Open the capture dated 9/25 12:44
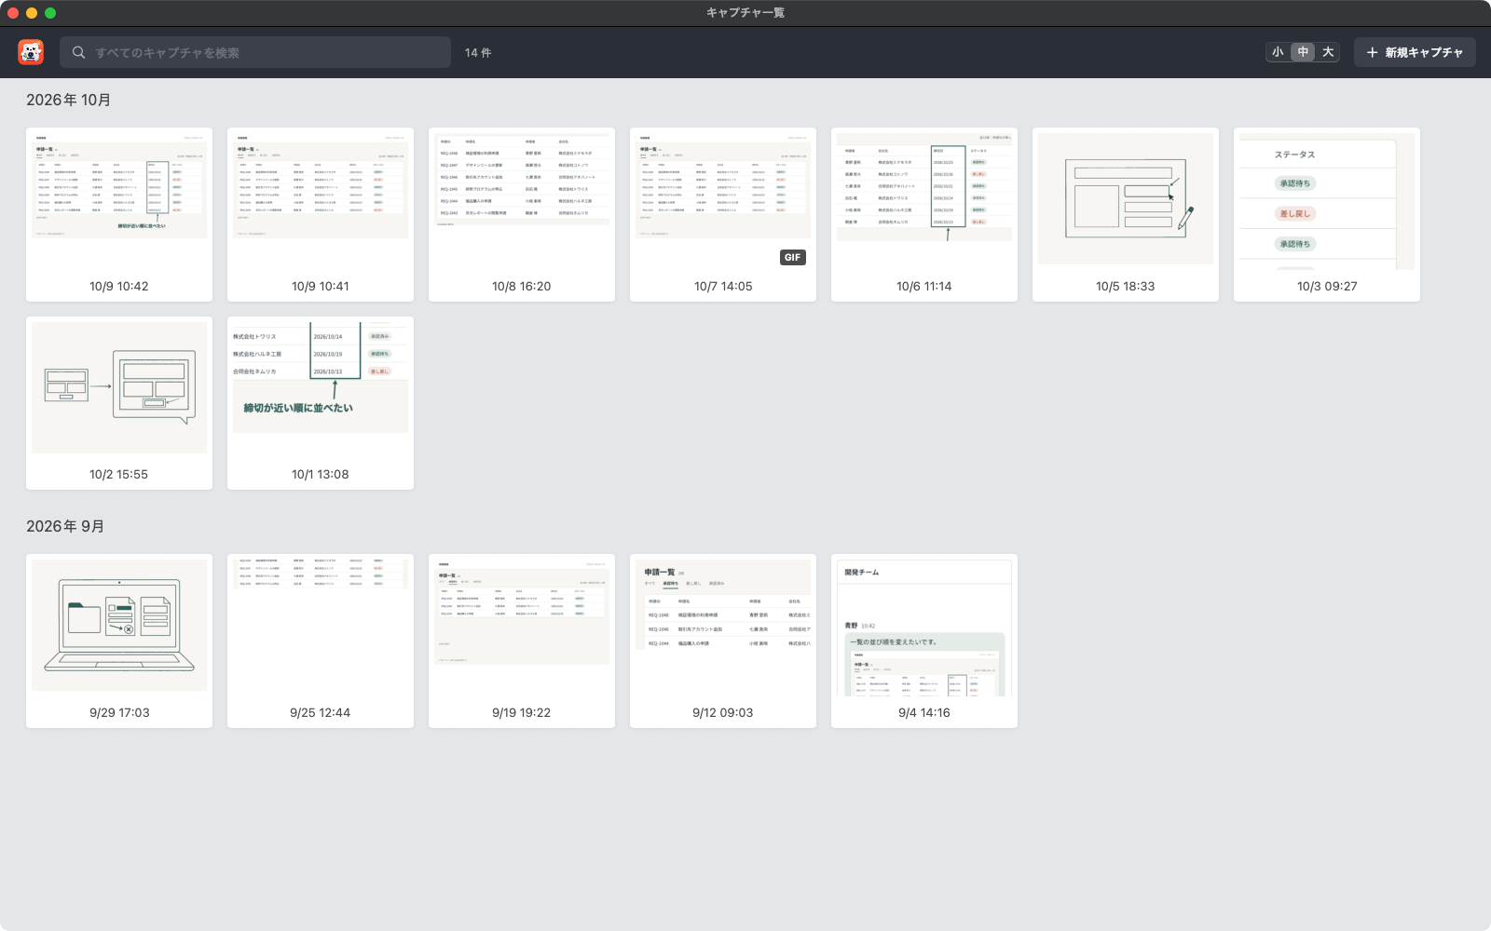The height and width of the screenshot is (931, 1491). tap(321, 641)
